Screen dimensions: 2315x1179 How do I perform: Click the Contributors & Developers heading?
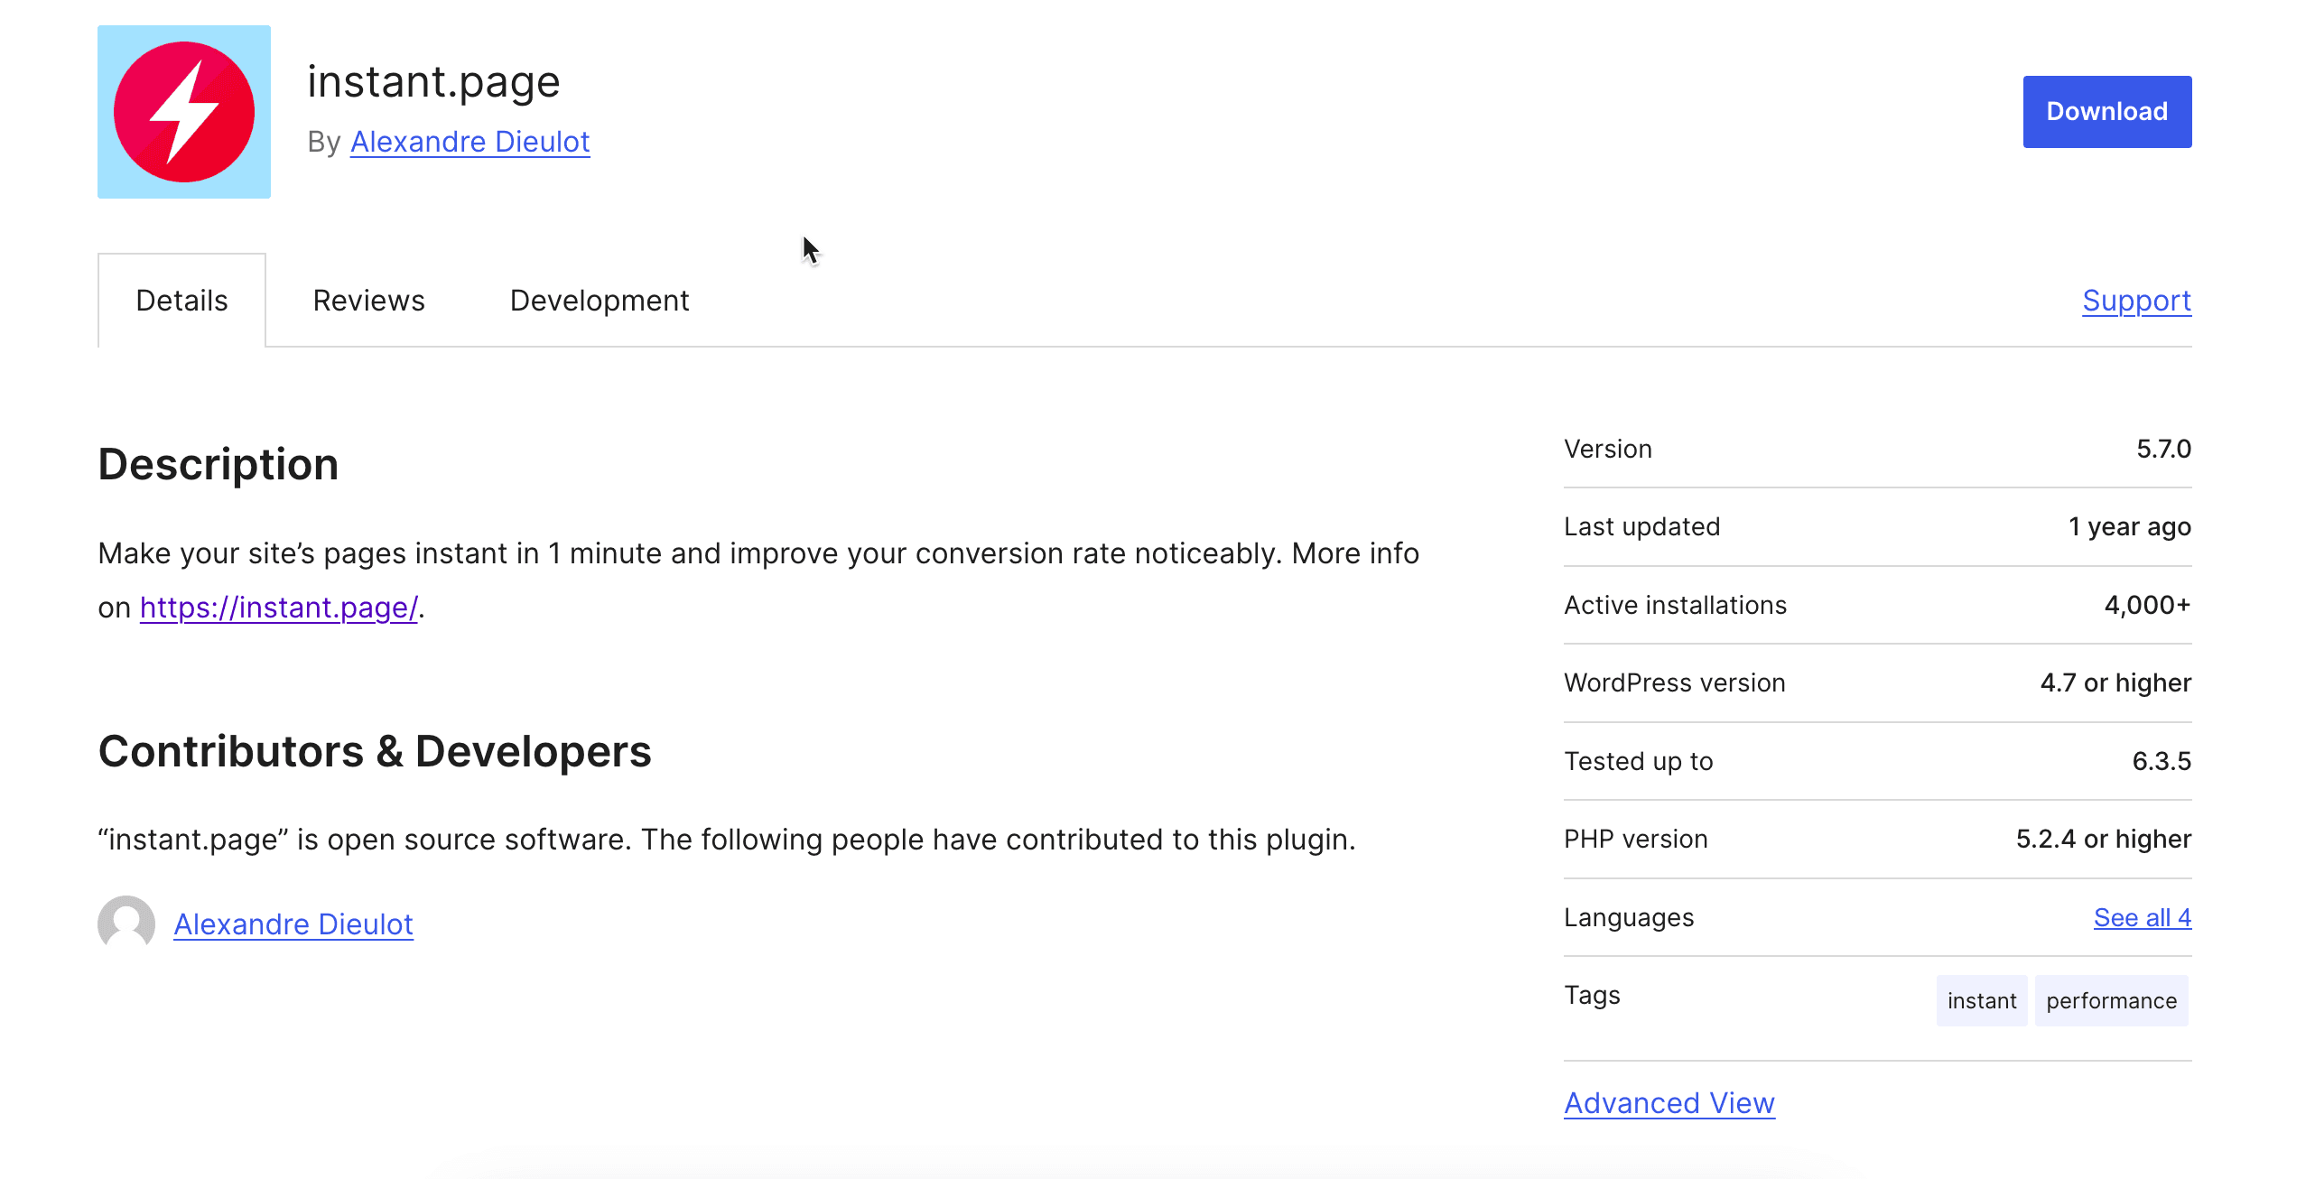tap(375, 751)
